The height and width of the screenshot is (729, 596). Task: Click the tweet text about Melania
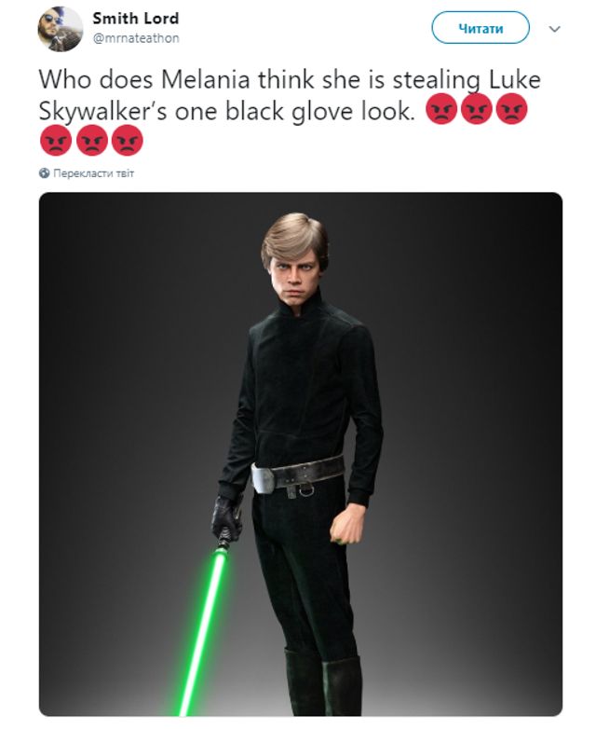pos(290,95)
